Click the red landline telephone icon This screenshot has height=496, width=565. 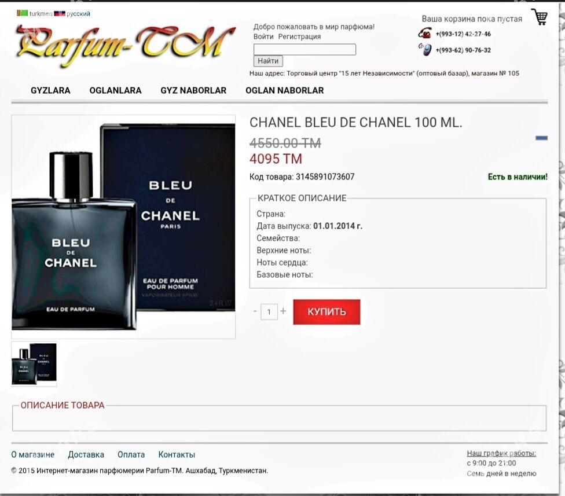click(425, 33)
